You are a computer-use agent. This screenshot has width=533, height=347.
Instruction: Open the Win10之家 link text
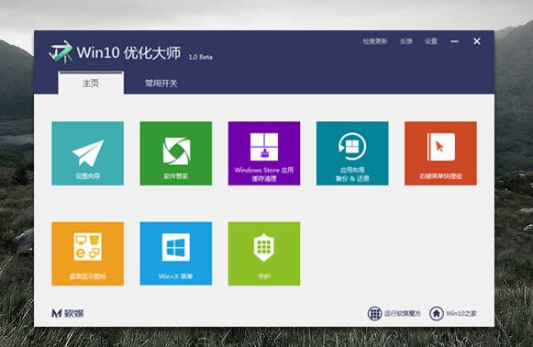[461, 313]
